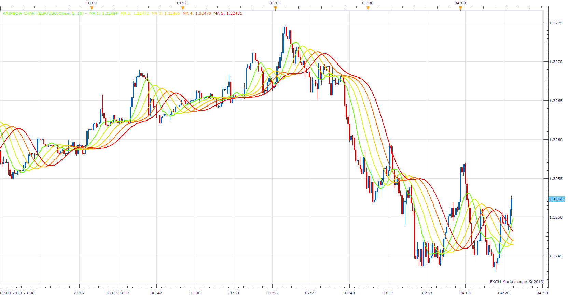
Task: Click the 04:03 time axis label
Action: (465, 293)
